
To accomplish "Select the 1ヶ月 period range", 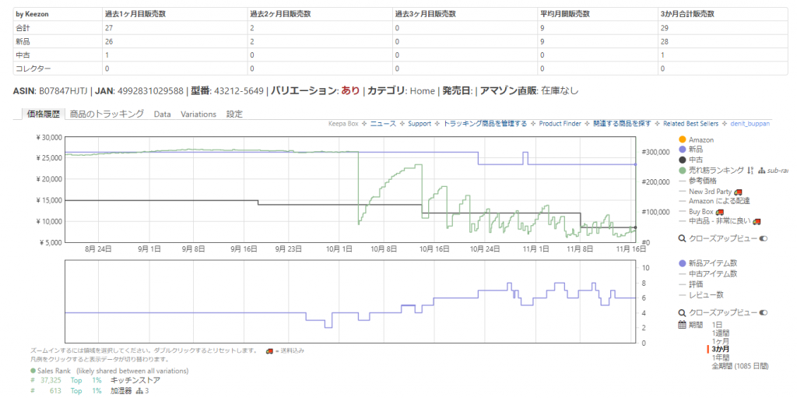I will [x=721, y=341].
